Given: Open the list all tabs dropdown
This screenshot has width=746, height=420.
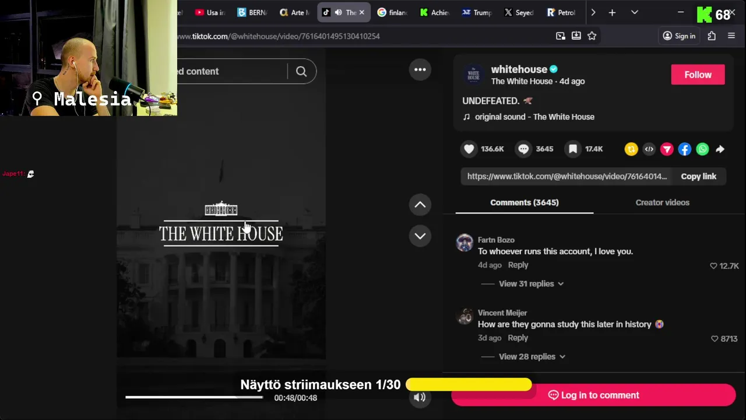Looking at the screenshot, I should [x=635, y=12].
